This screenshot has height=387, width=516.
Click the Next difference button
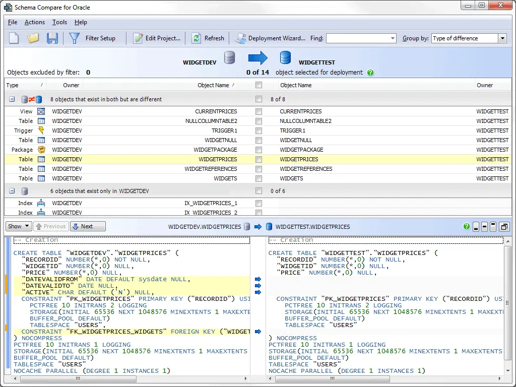click(87, 226)
